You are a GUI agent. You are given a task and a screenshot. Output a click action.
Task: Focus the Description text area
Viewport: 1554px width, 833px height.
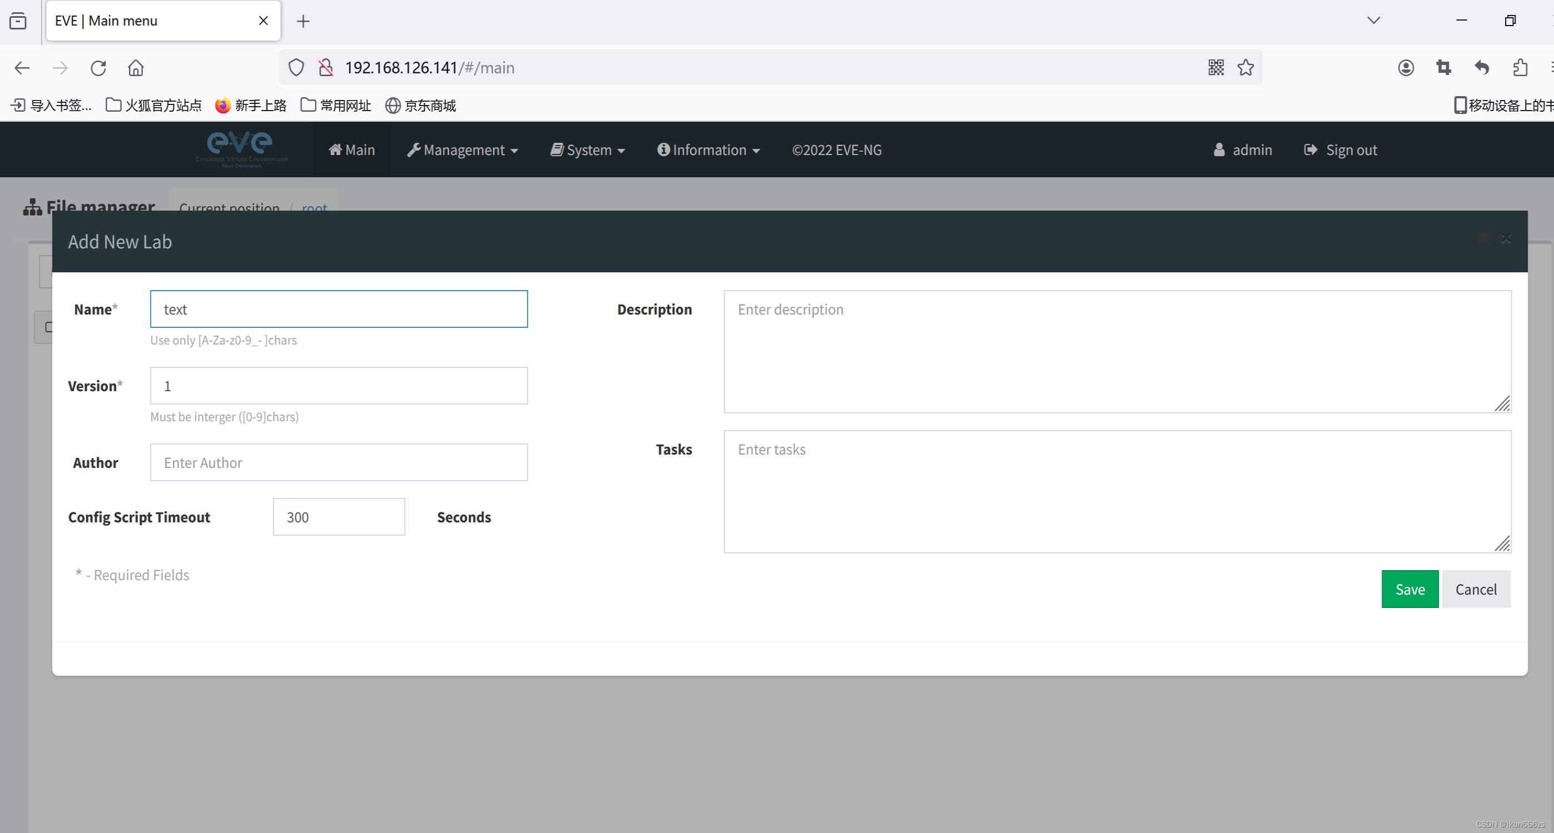tap(1116, 351)
